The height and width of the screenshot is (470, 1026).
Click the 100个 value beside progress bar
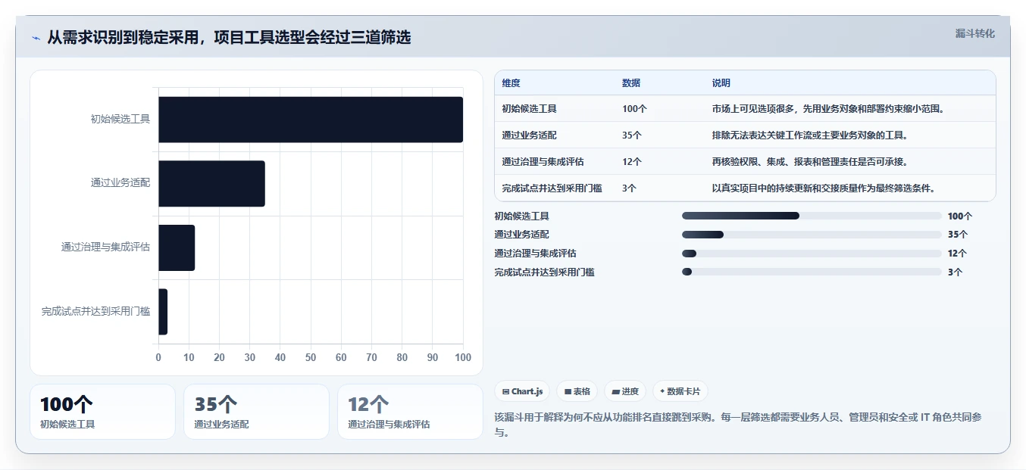click(960, 216)
